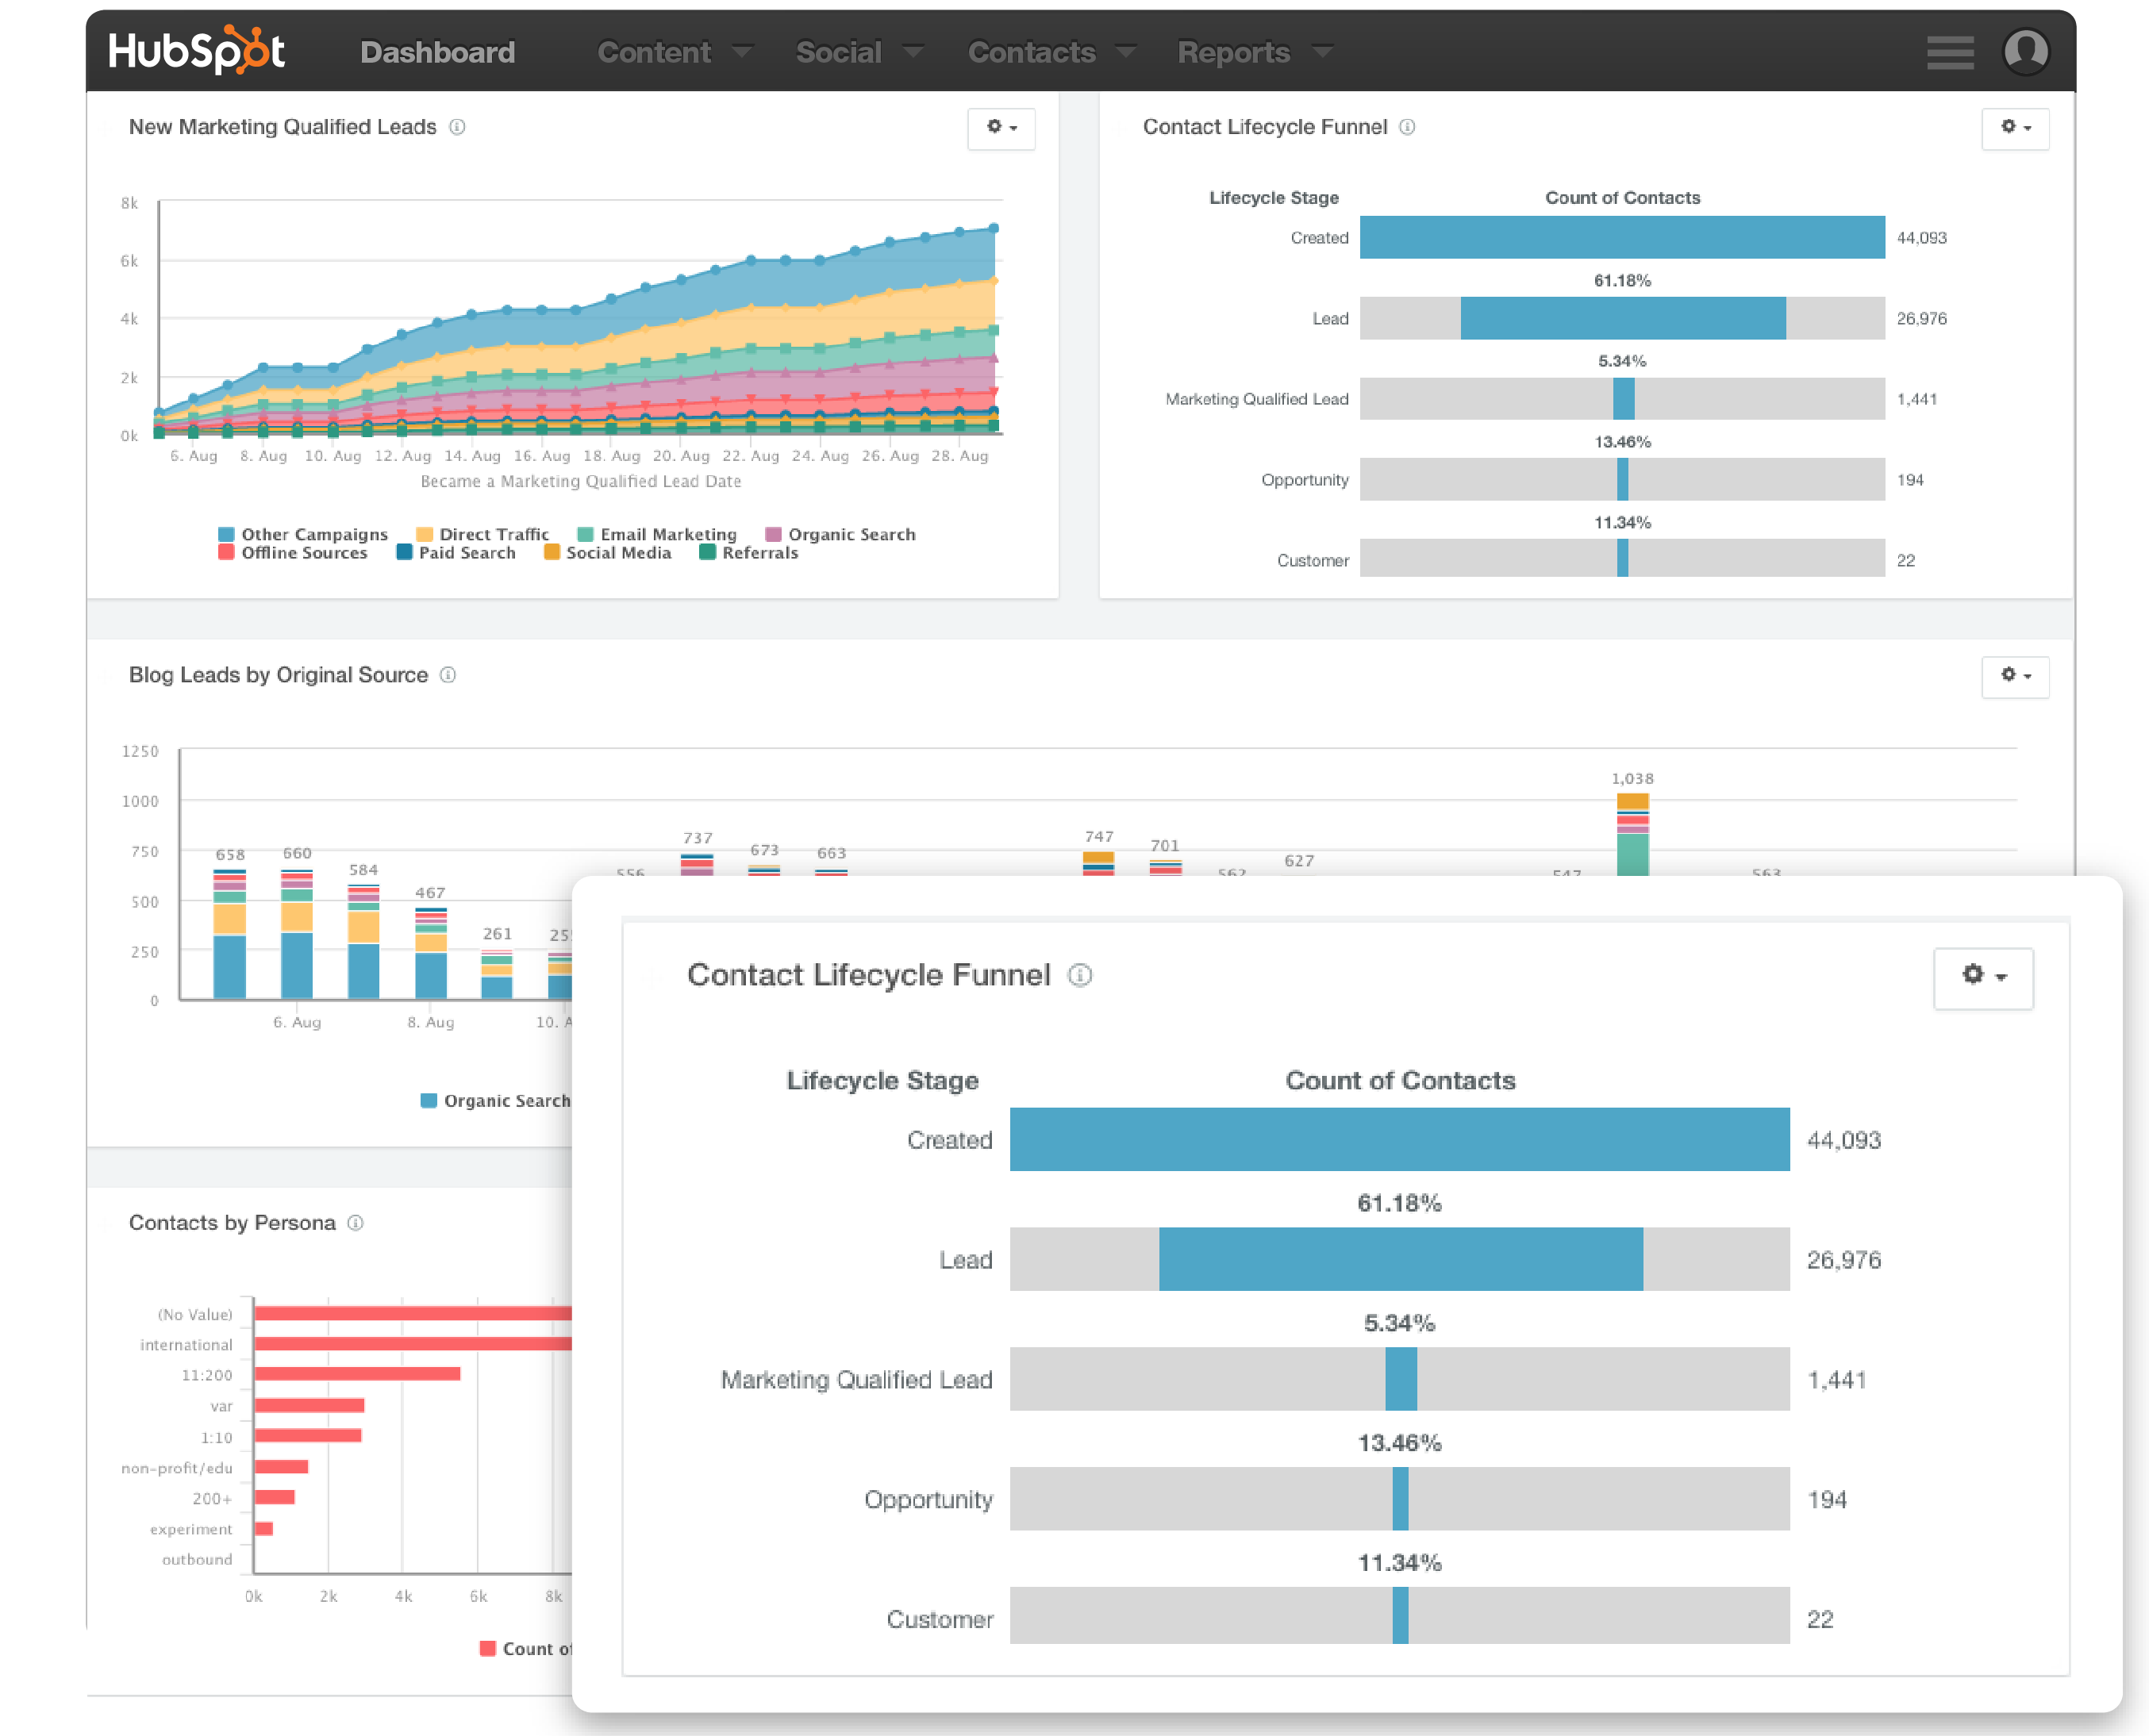Image resolution: width=2149 pixels, height=1736 pixels.
Task: Click the HubSpot logo
Action: (x=196, y=50)
